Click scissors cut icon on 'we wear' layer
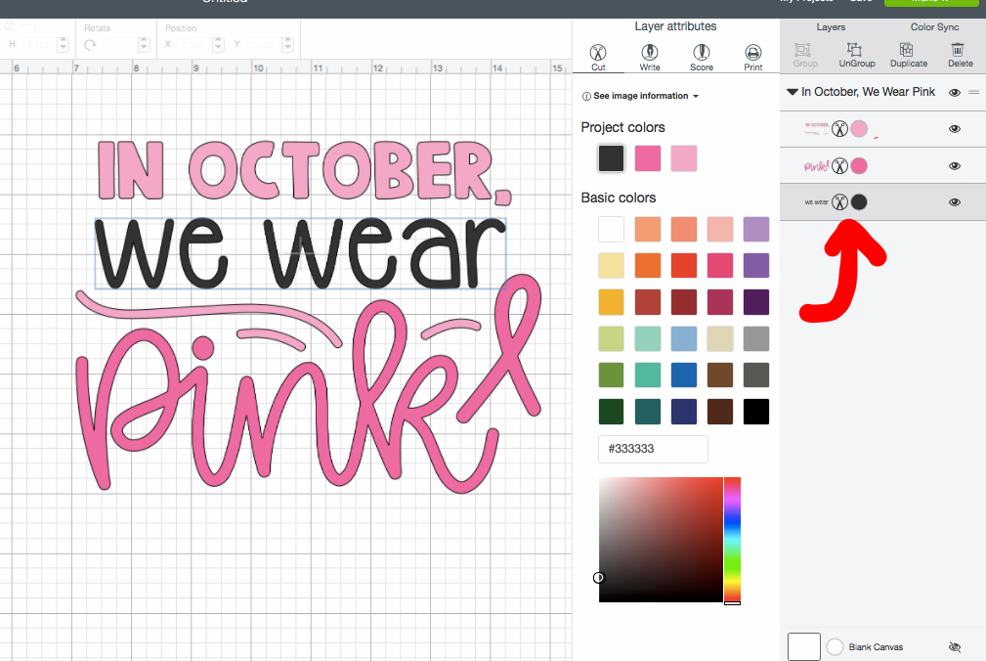Viewport: 986px width, 661px height. click(x=839, y=201)
